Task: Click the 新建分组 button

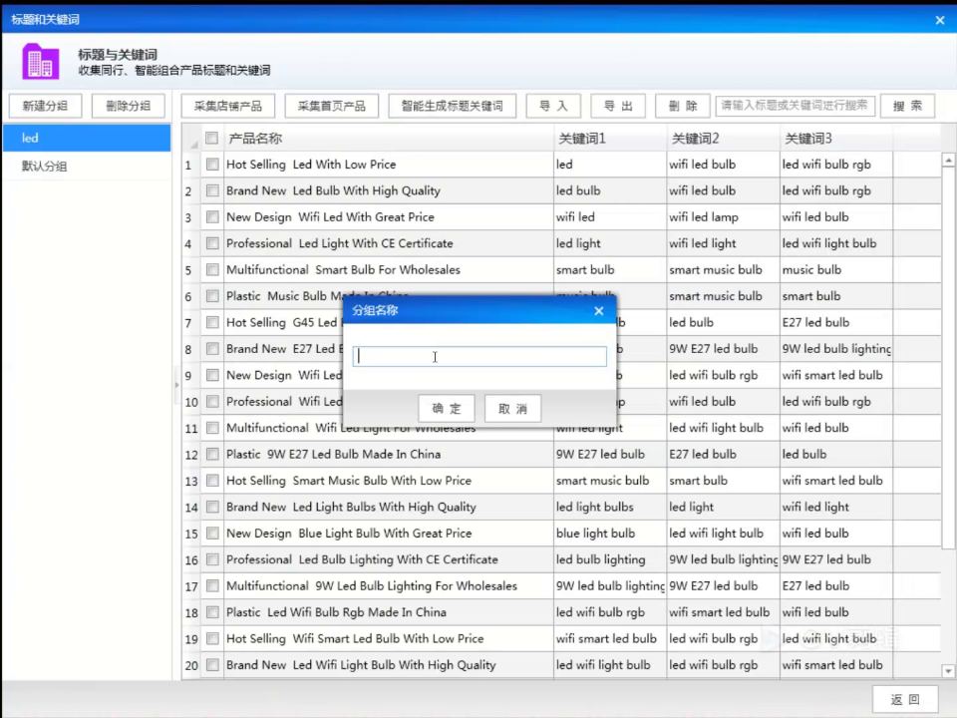Action: coord(45,106)
